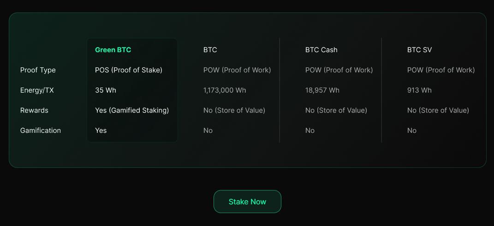Click the Stake Now button

(x=247, y=202)
